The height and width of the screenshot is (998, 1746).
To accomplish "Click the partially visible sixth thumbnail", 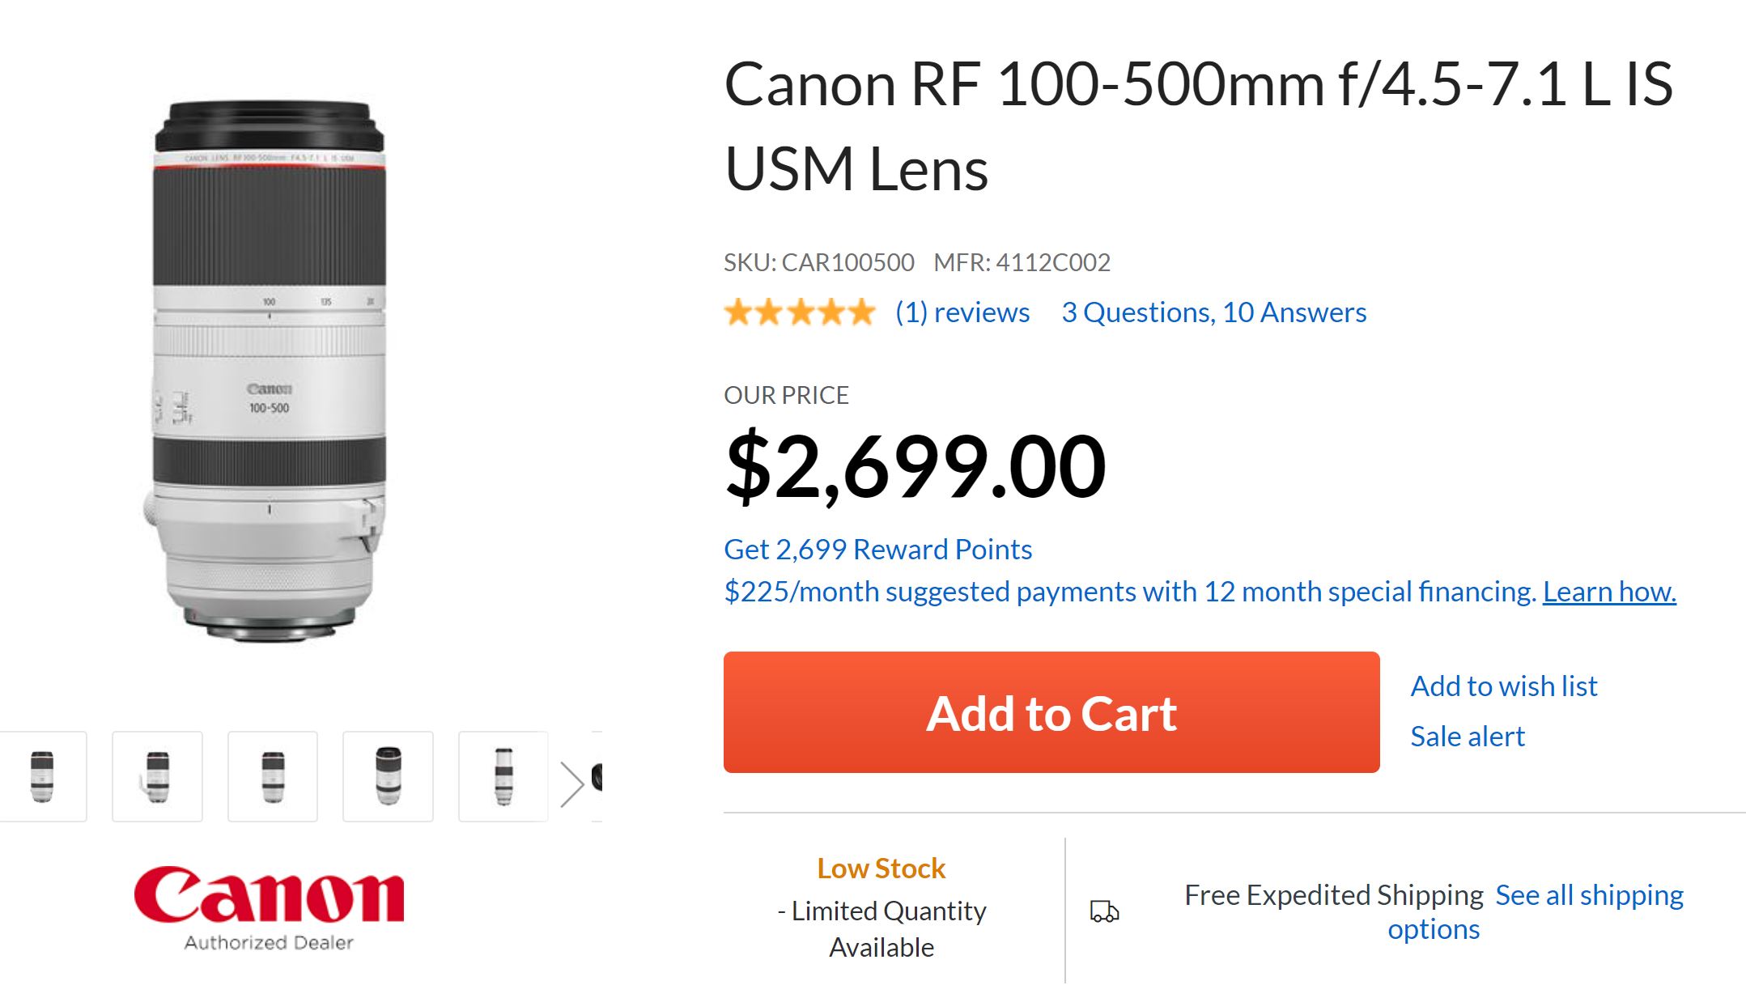I will pyautogui.click(x=597, y=777).
